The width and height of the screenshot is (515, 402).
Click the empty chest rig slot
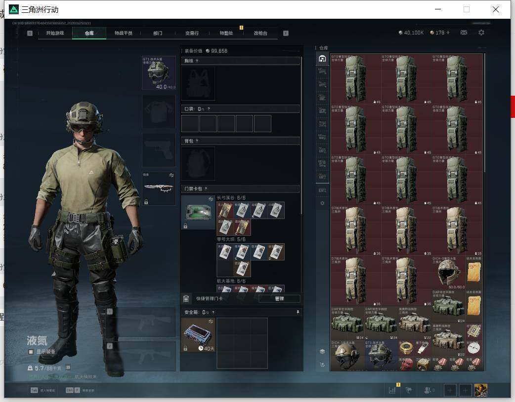click(x=198, y=83)
